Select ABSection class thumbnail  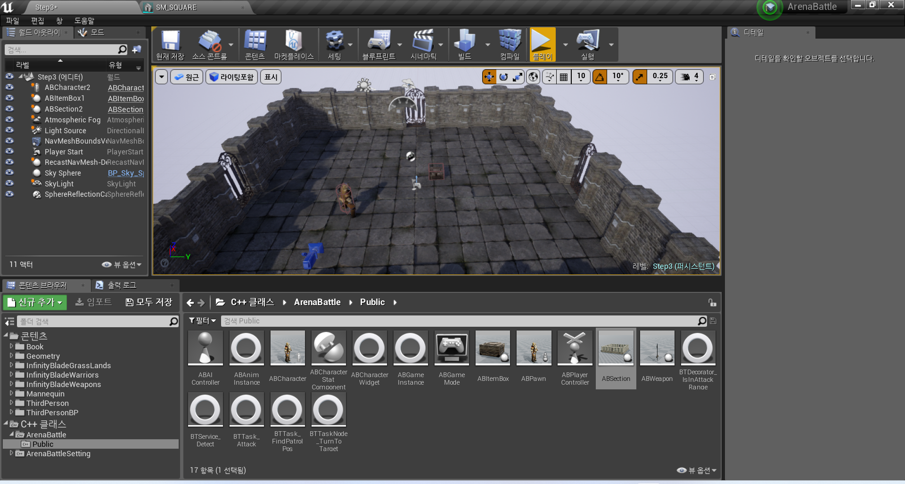[616, 358]
